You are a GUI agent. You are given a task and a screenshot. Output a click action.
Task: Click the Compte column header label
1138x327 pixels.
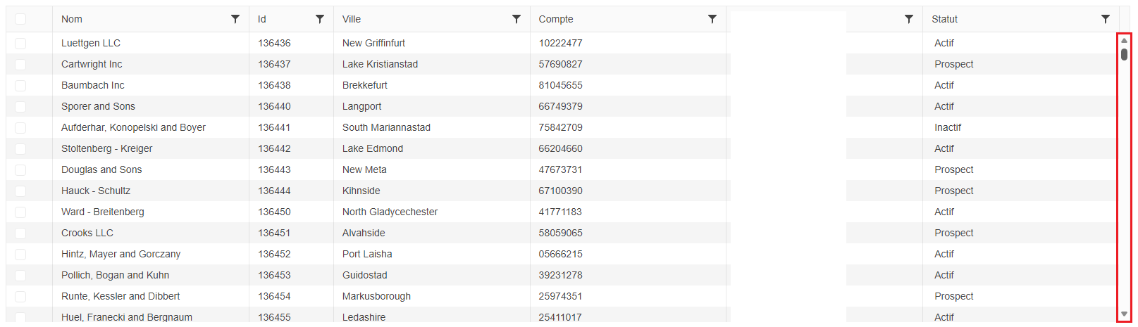(556, 19)
